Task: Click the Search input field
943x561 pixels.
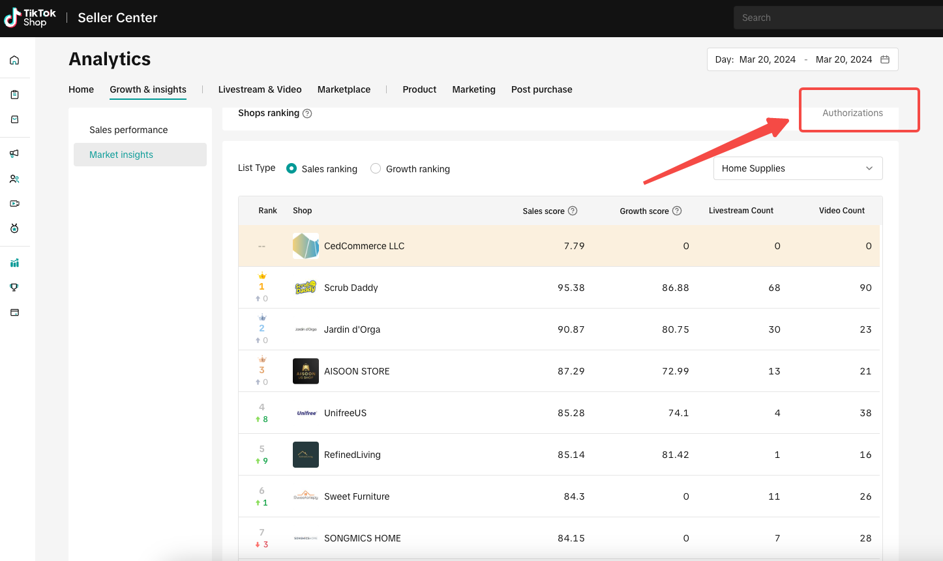Action: (x=838, y=18)
